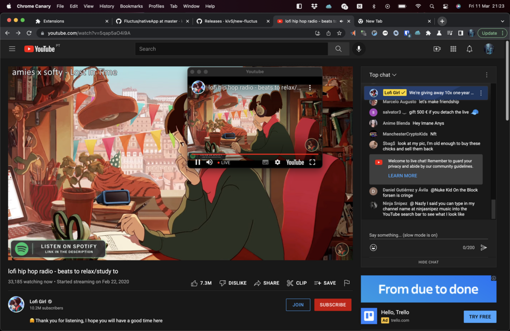Share the video via SHARE
The width and height of the screenshot is (510, 331).
click(267, 283)
